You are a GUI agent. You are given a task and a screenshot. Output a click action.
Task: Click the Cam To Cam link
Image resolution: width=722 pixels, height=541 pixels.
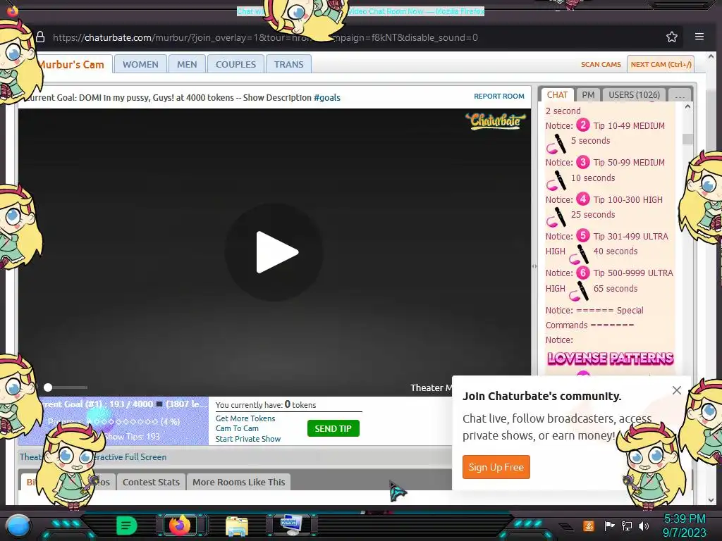(237, 428)
